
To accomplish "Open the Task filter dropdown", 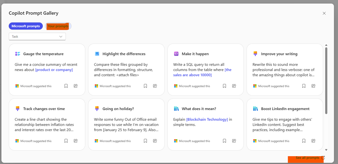I will (37, 36).
